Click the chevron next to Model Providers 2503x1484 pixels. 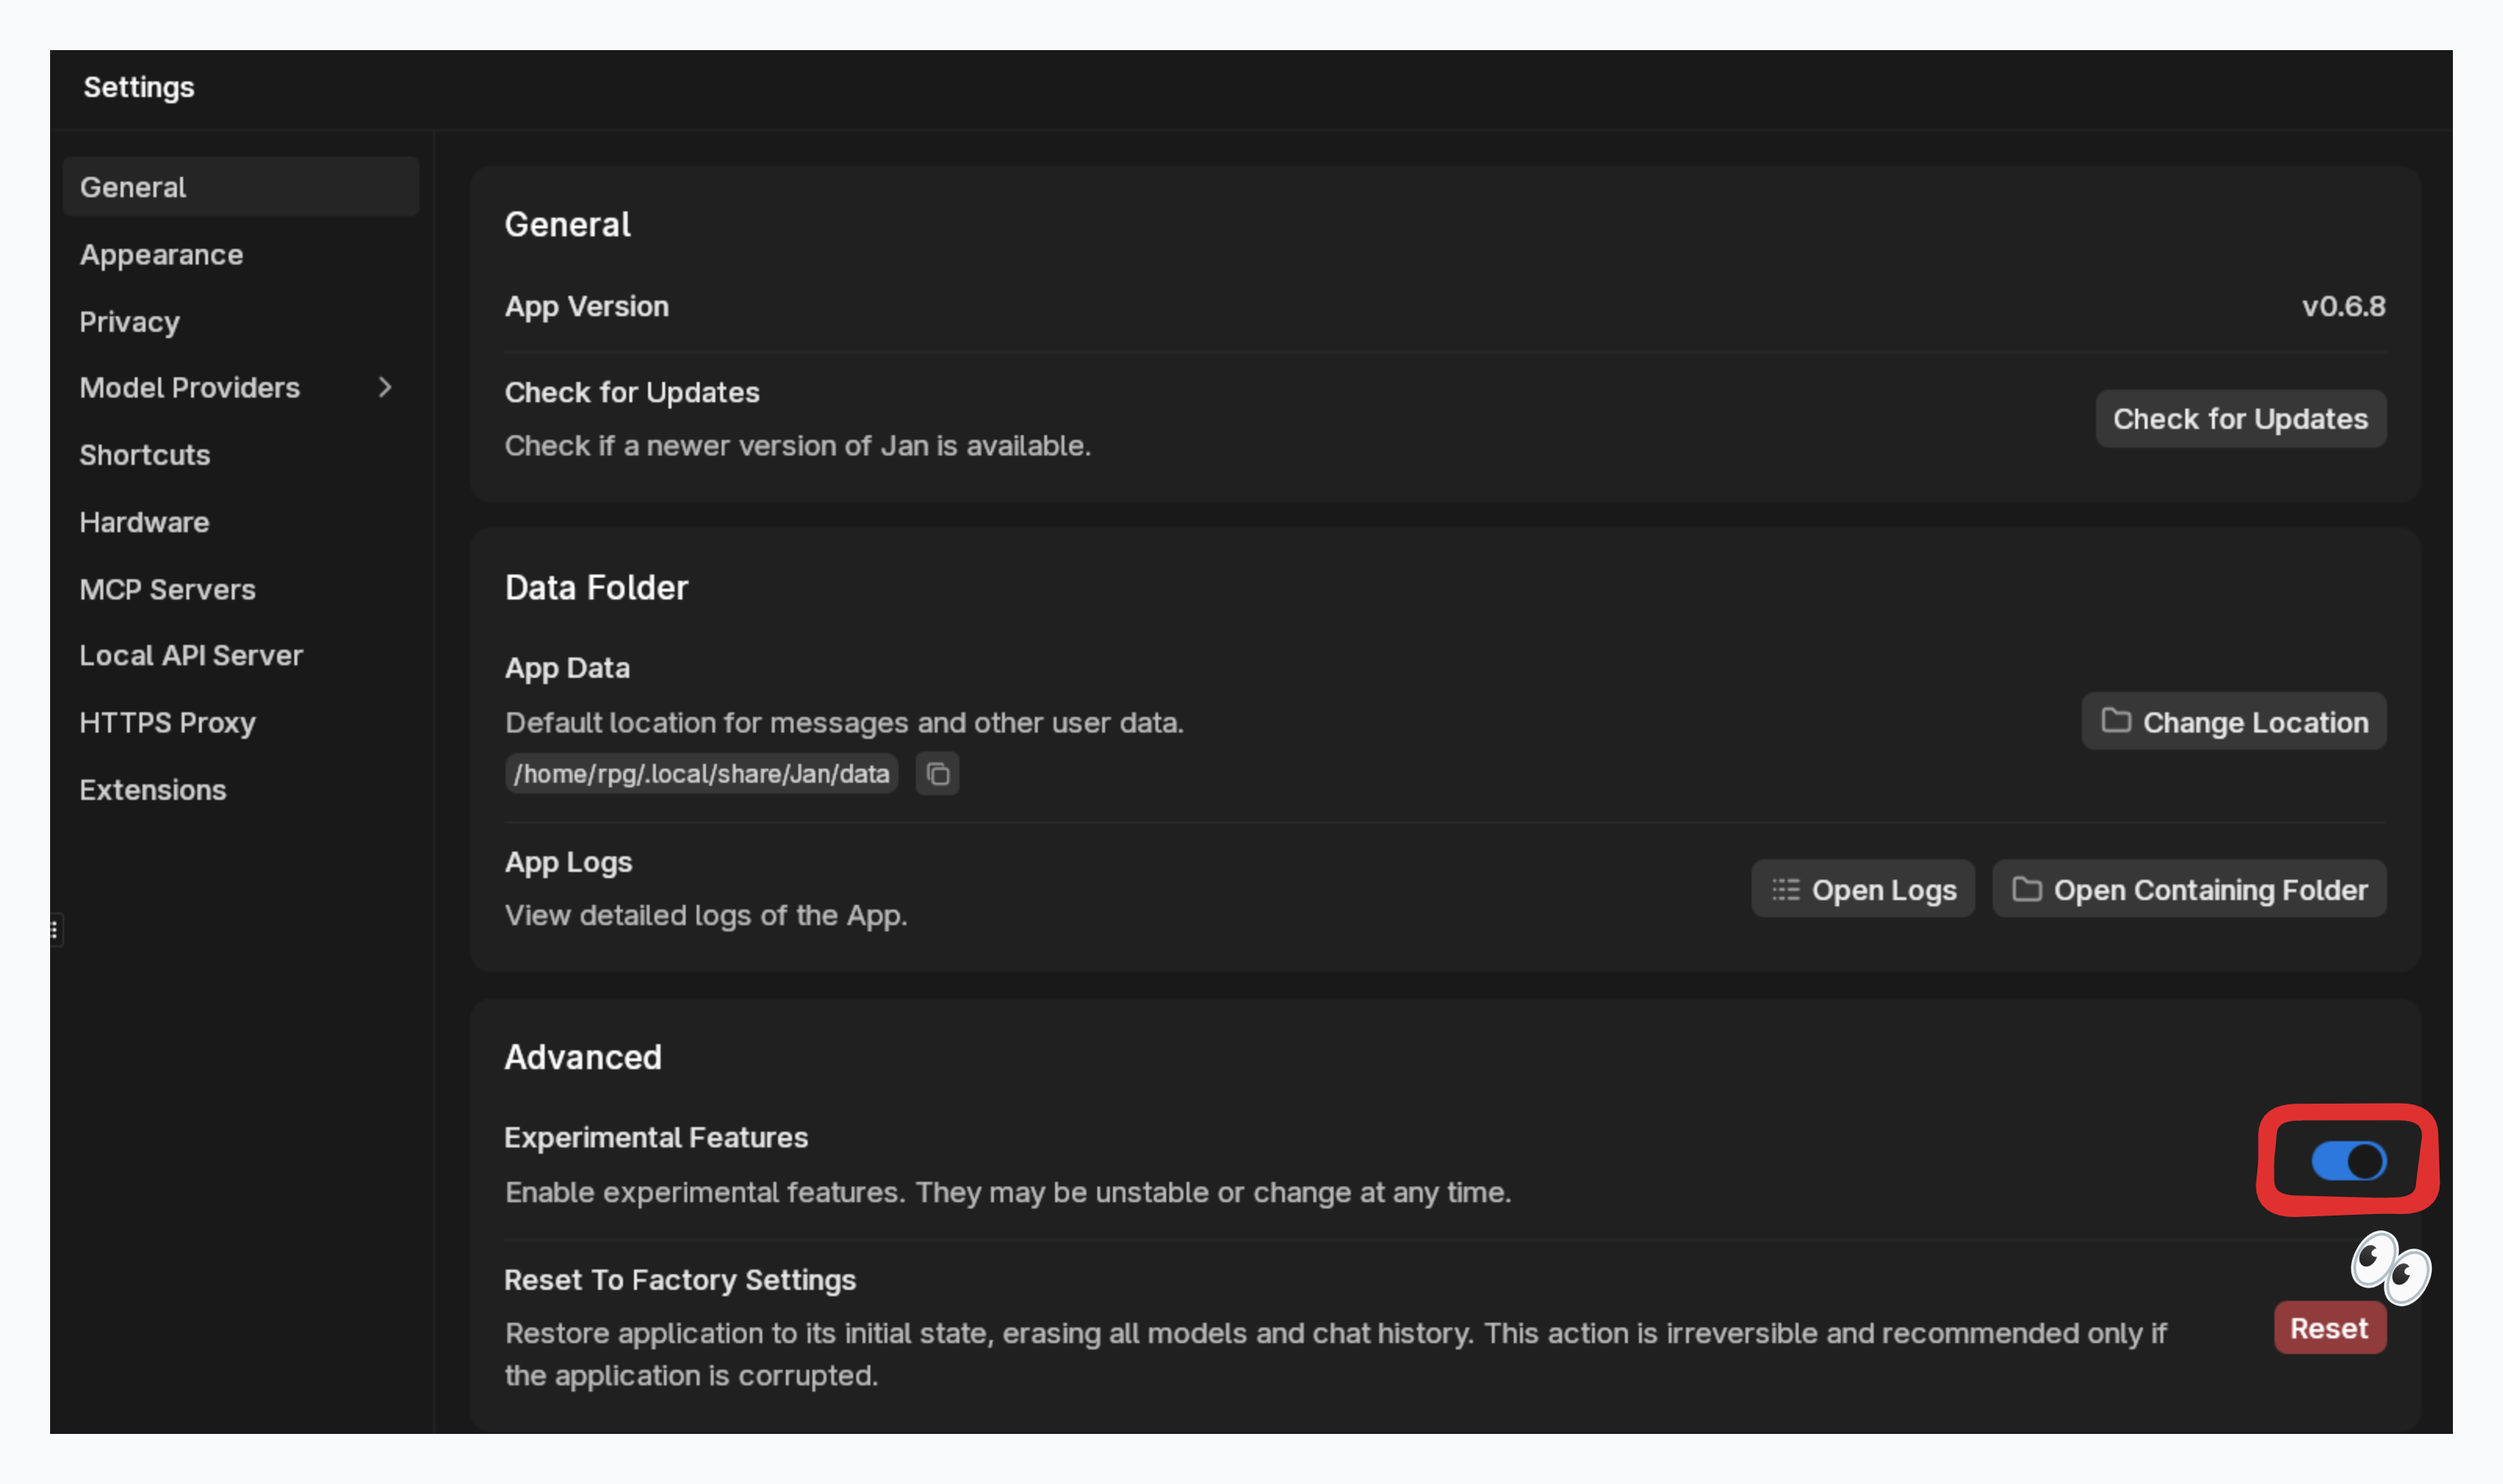tap(386, 388)
